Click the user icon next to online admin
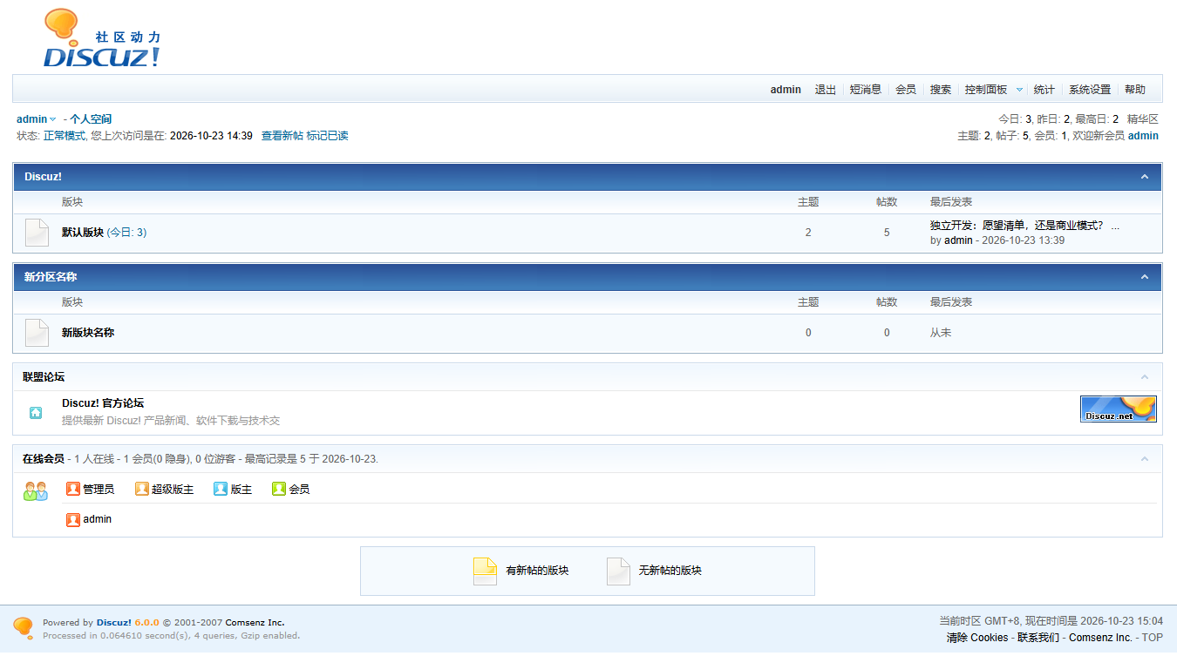 (73, 520)
